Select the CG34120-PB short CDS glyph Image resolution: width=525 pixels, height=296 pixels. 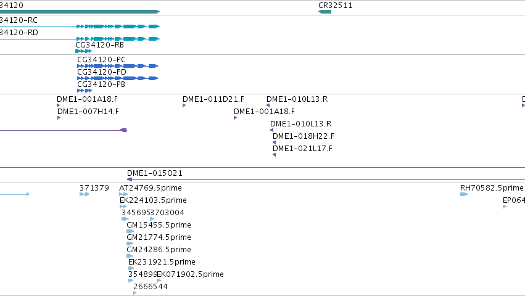[x=85, y=91]
